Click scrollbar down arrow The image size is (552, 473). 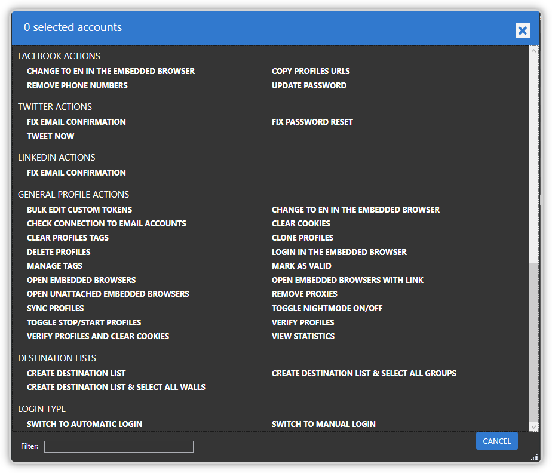[533, 426]
